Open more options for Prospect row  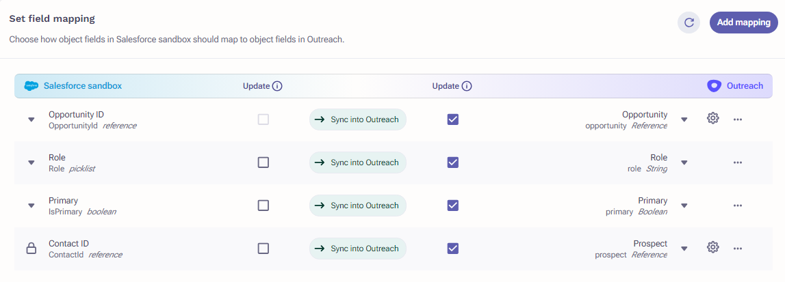coord(738,248)
